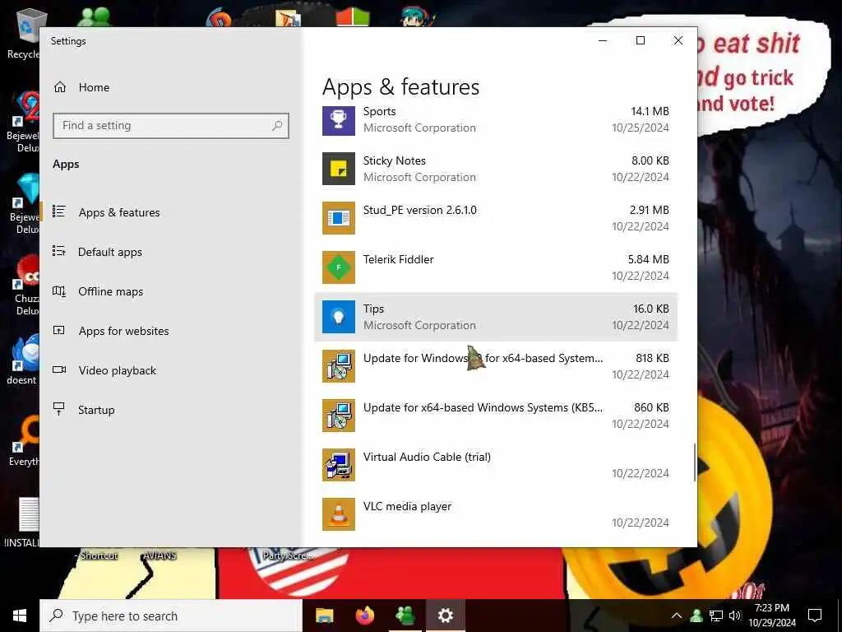Click the apps list vertical scrollbar

(x=694, y=462)
